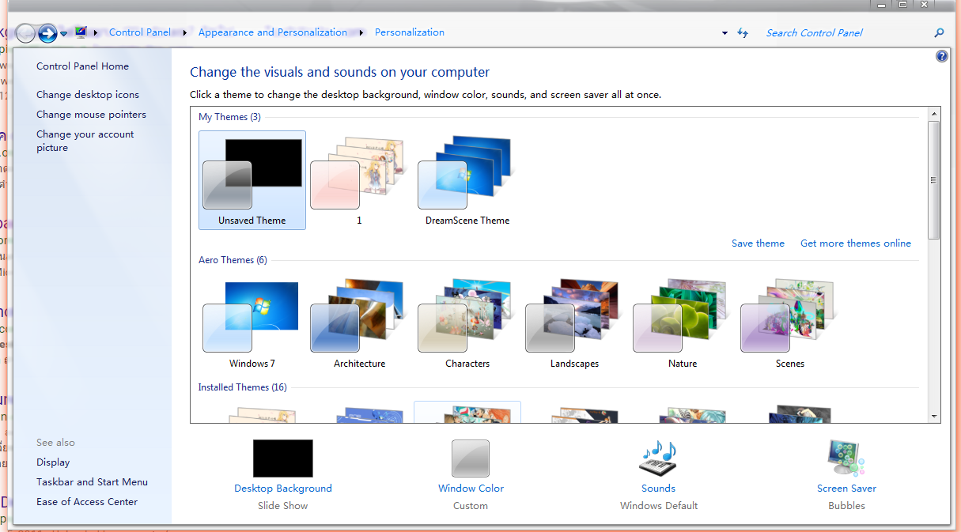961x532 pixels.
Task: Open the Screen Saver monitor icon
Action: click(846, 458)
